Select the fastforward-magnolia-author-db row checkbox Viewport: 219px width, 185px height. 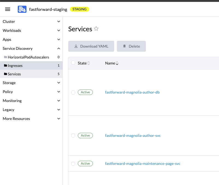73,92
